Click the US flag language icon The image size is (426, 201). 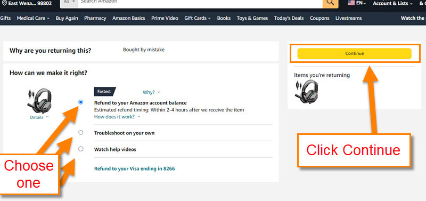[x=351, y=3]
